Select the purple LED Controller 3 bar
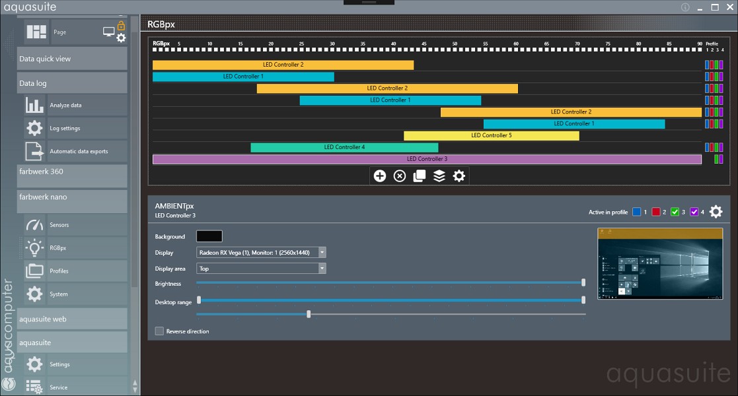This screenshot has height=396, width=738. tap(427, 159)
